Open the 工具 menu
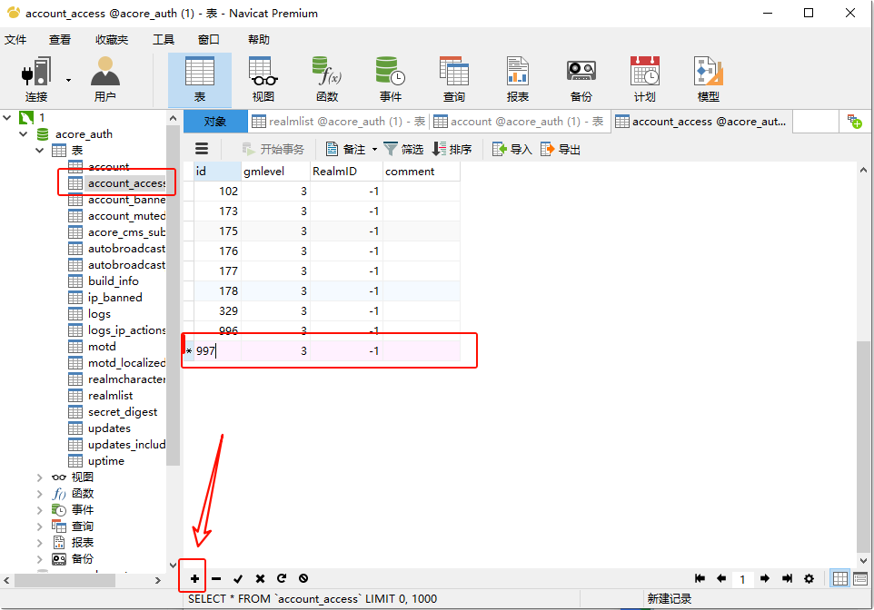 164,40
